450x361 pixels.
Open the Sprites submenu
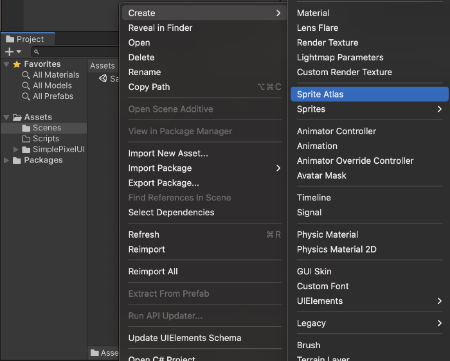click(x=370, y=109)
